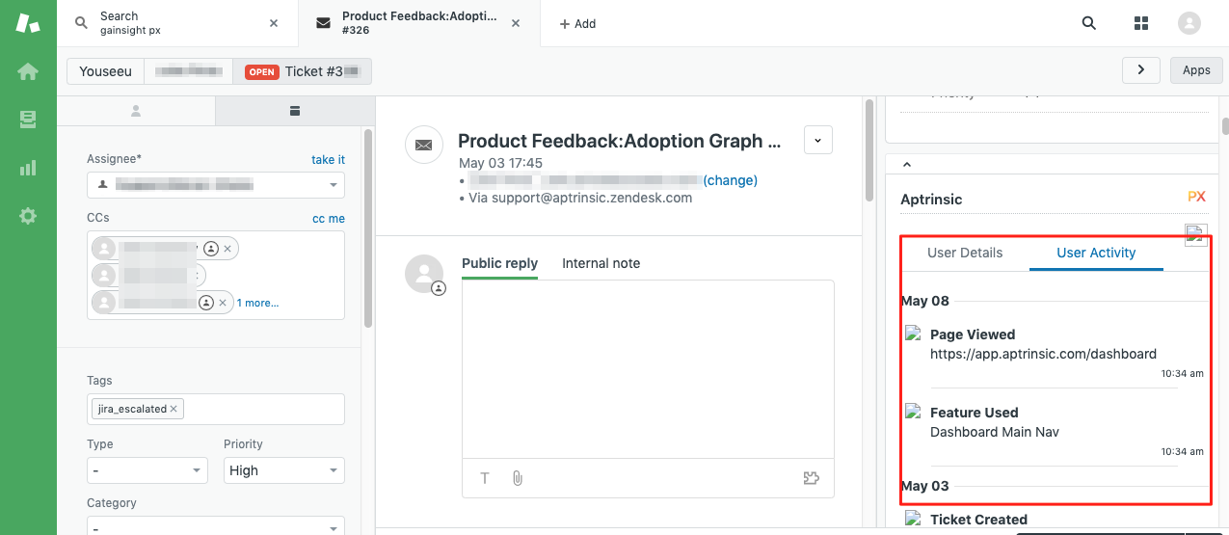This screenshot has height=535, width=1229.
Task: Close the Search gainsight px tab
Action: (274, 23)
